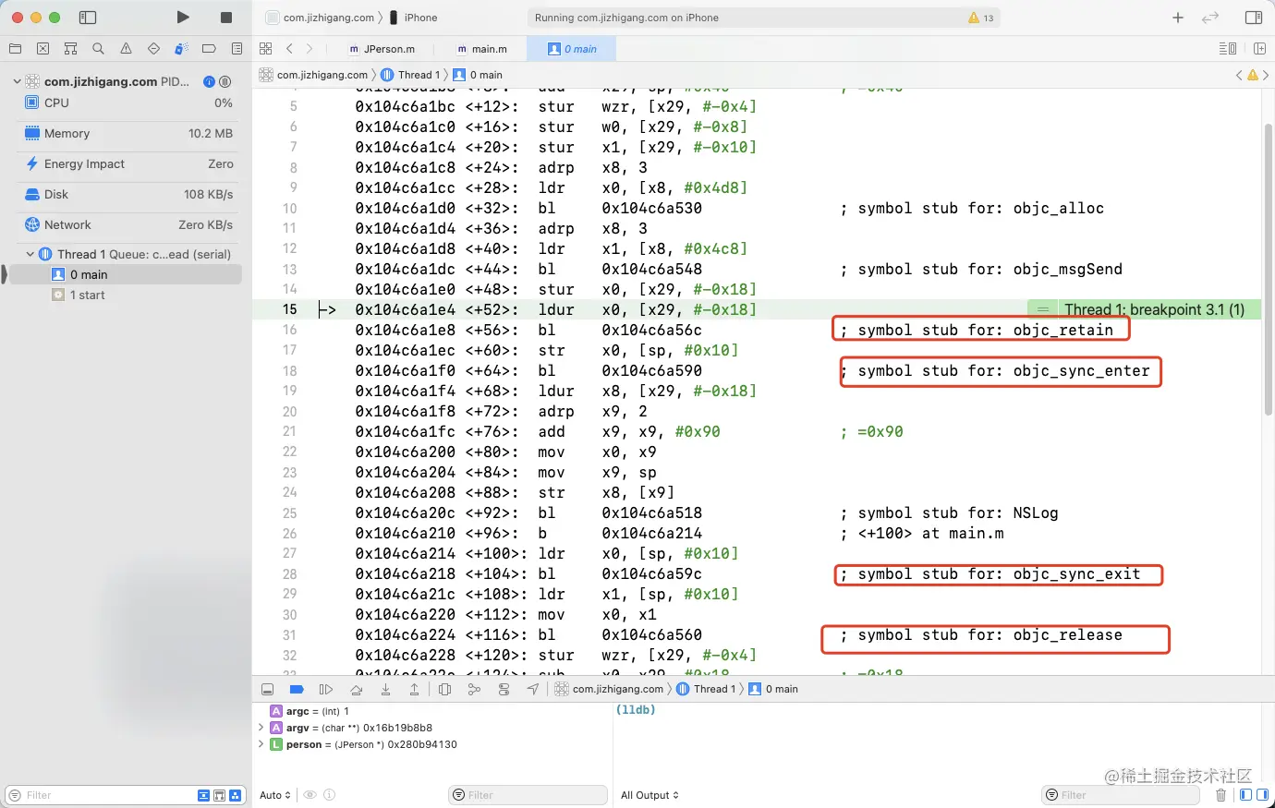Open the Auto variables scope dropdown
The height and width of the screenshot is (808, 1275).
(x=275, y=795)
